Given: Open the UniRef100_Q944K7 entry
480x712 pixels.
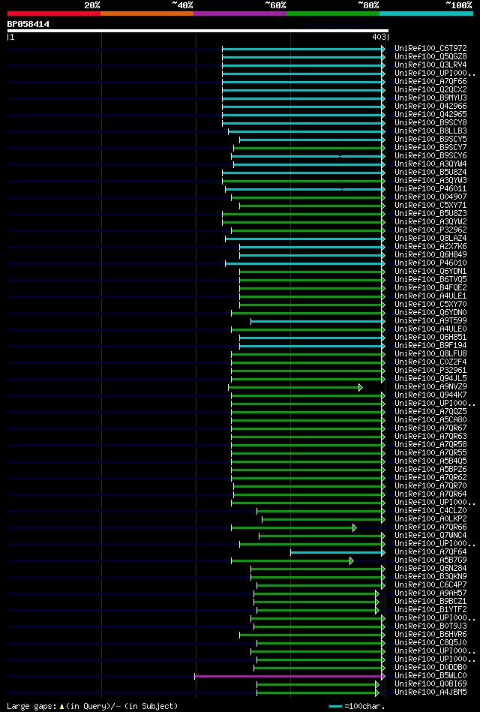Looking at the screenshot, I should pos(430,395).
